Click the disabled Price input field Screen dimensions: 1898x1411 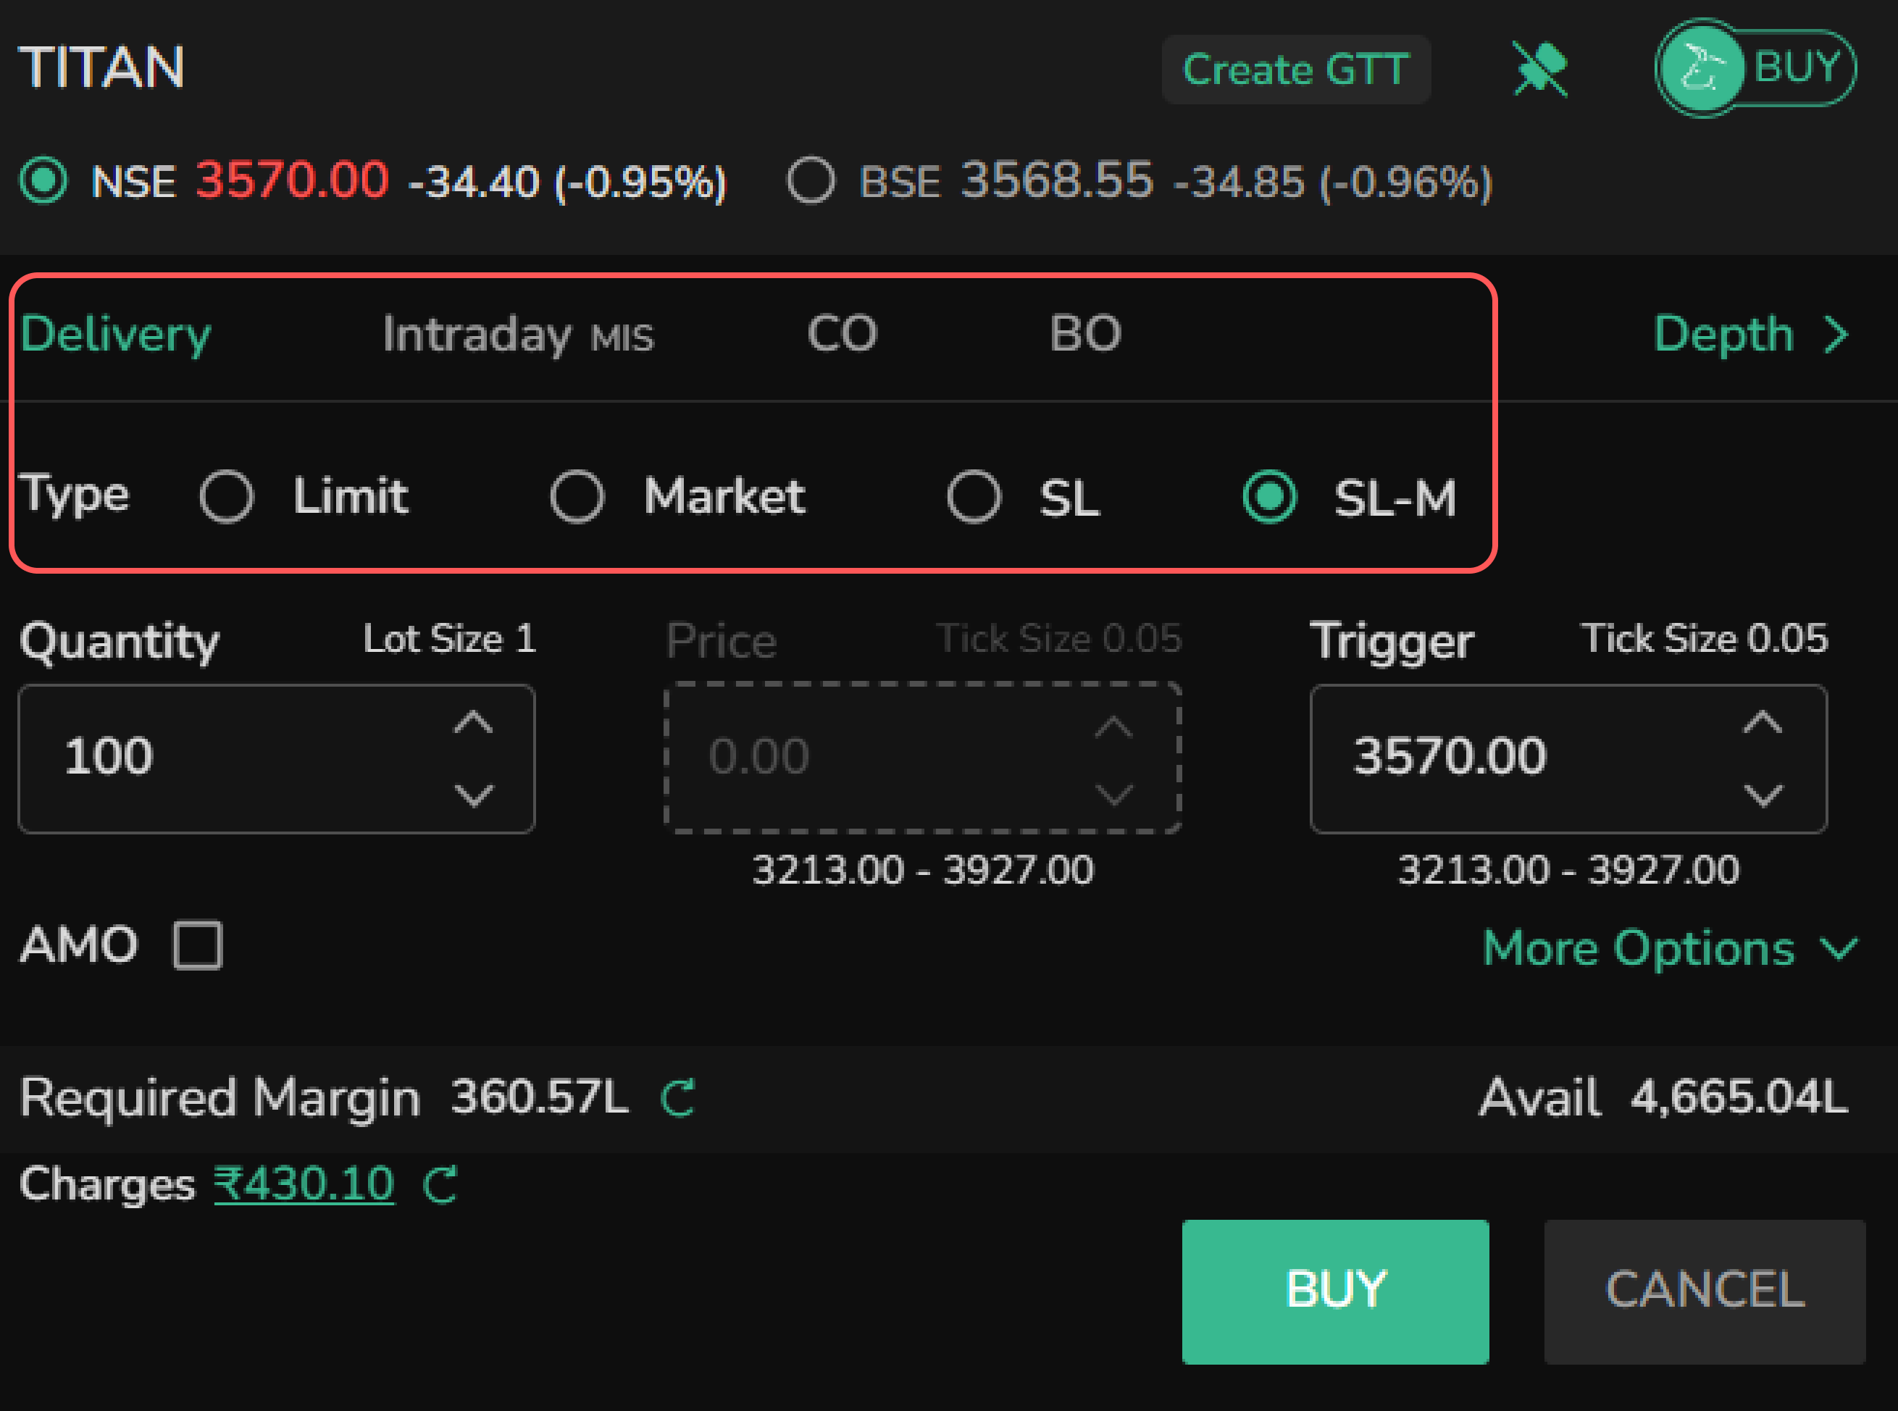pos(922,758)
